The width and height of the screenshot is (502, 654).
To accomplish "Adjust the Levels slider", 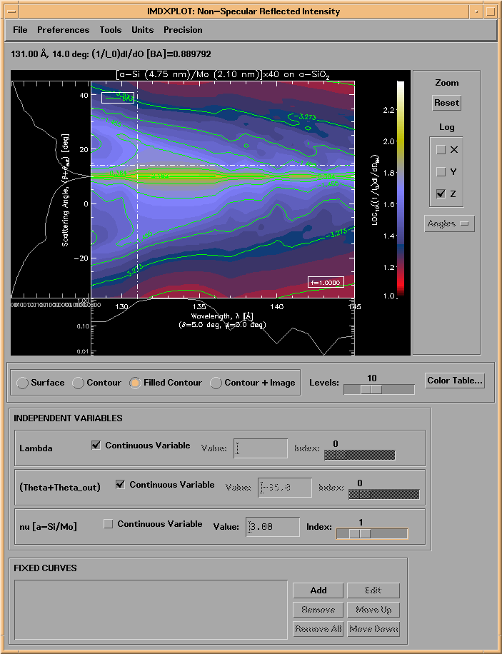I will pyautogui.click(x=379, y=390).
